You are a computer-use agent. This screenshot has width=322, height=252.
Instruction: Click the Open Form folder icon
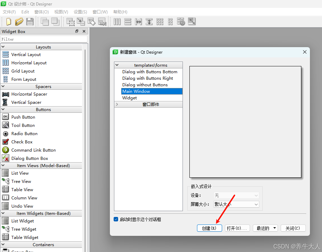[19, 22]
